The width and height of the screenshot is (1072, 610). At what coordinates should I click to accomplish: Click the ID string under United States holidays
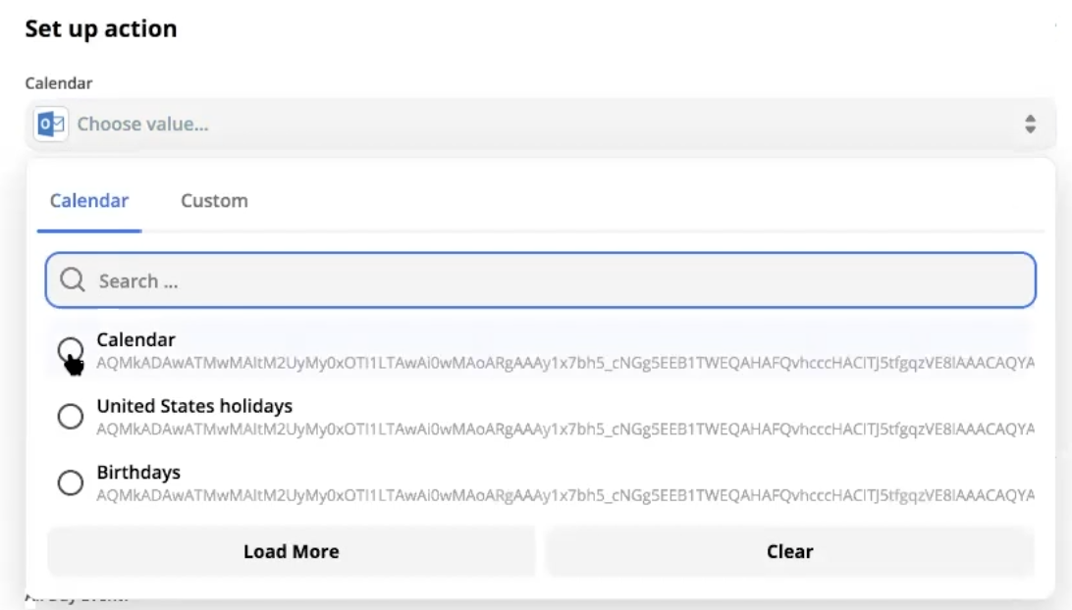pyautogui.click(x=564, y=430)
